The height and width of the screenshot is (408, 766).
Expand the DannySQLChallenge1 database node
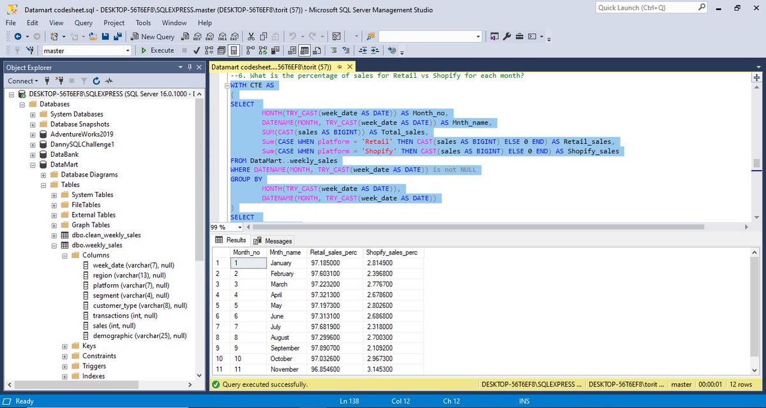[x=33, y=145]
